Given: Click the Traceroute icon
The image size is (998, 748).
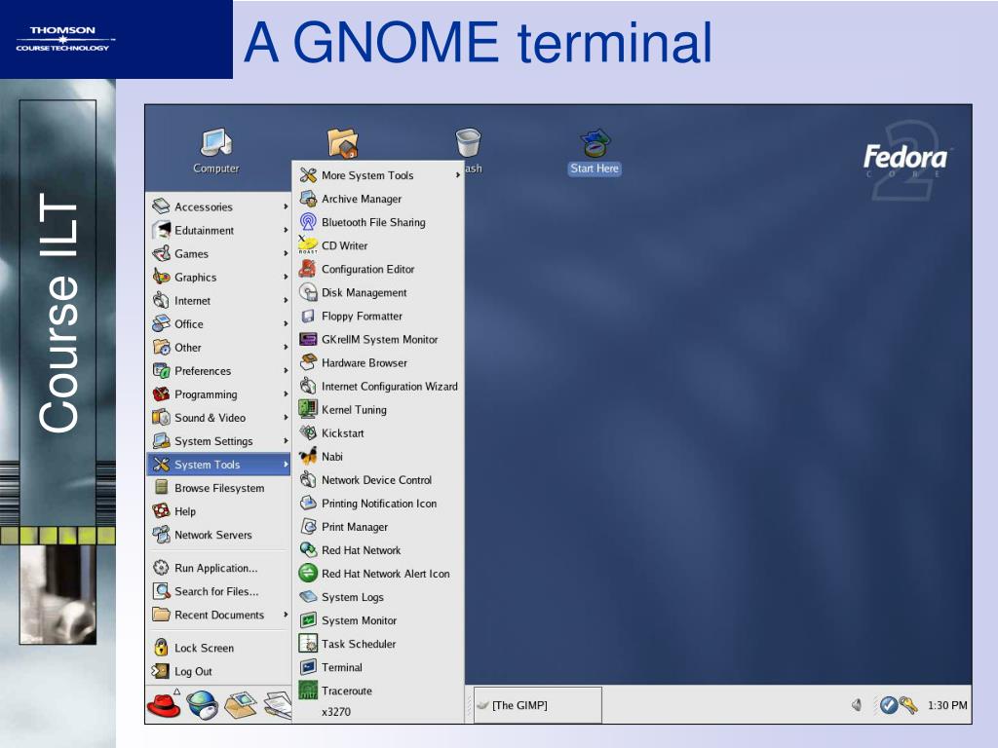Looking at the screenshot, I should click(x=309, y=691).
